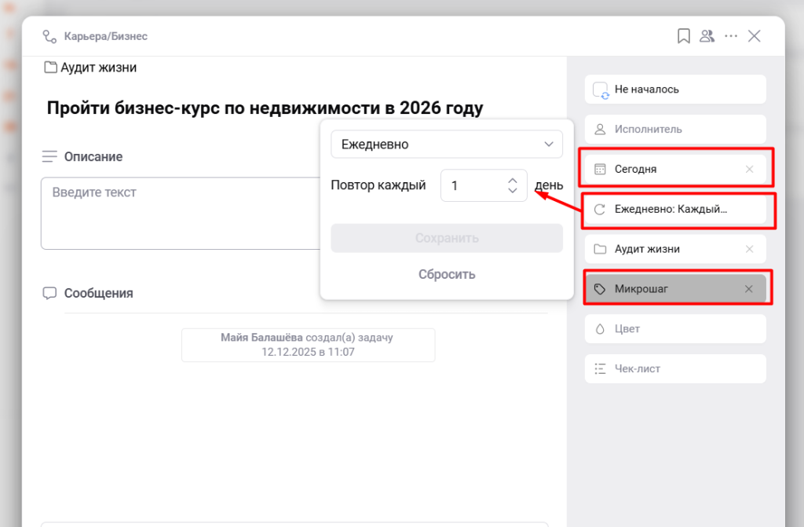Click the bookmark icon in header
Screen dimensions: 804x527
[x=684, y=36]
